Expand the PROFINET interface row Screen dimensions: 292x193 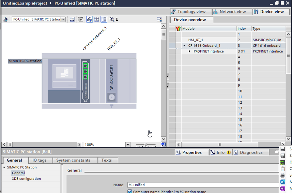click(189, 51)
